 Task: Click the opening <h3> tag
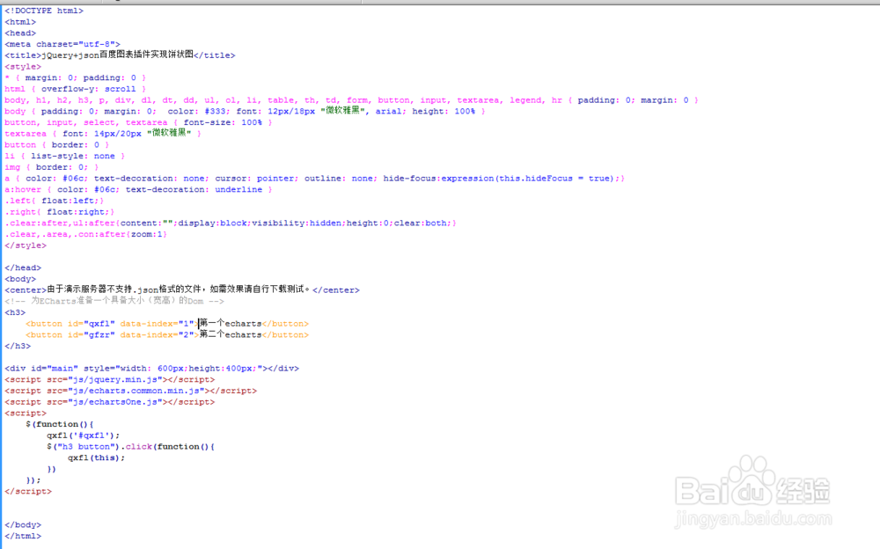[15, 312]
